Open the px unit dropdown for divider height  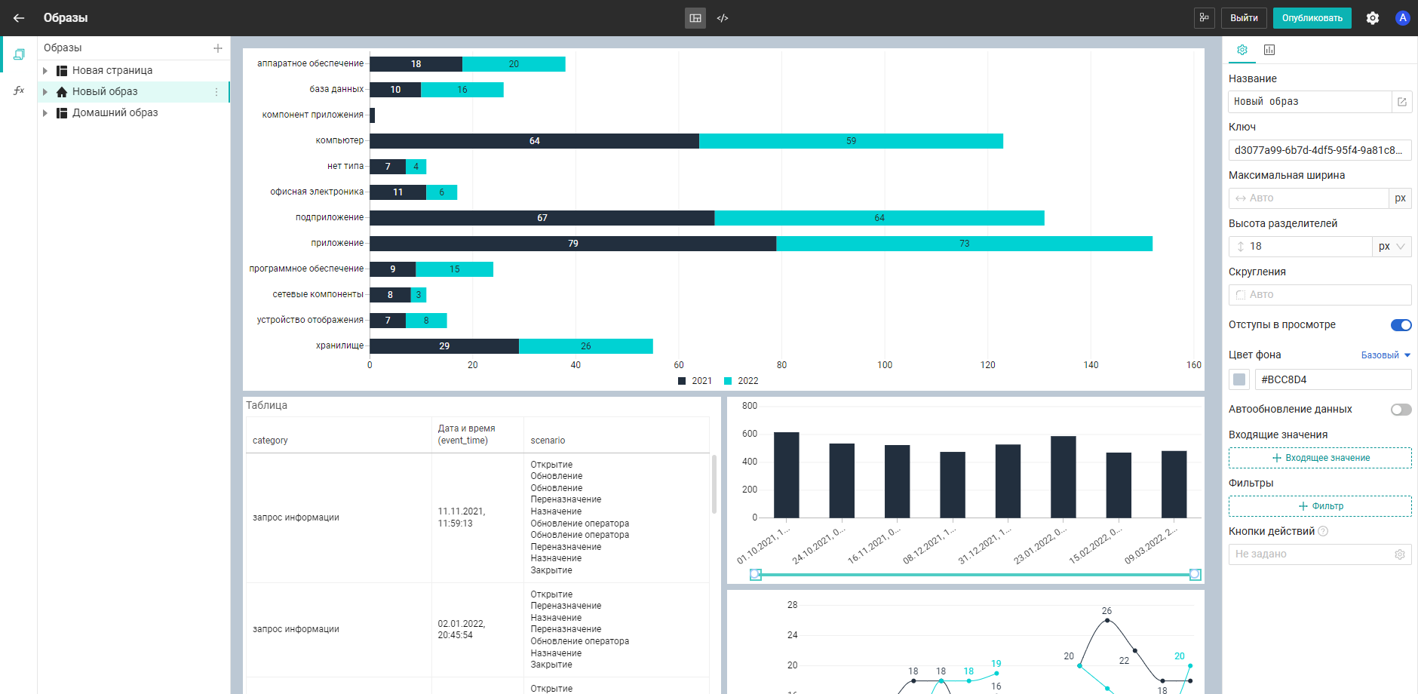coord(1392,247)
